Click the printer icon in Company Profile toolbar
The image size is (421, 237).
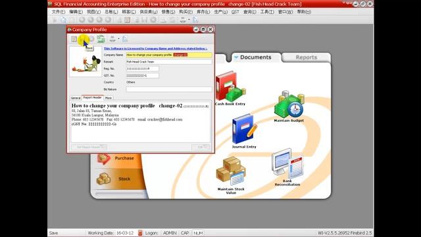[112, 39]
